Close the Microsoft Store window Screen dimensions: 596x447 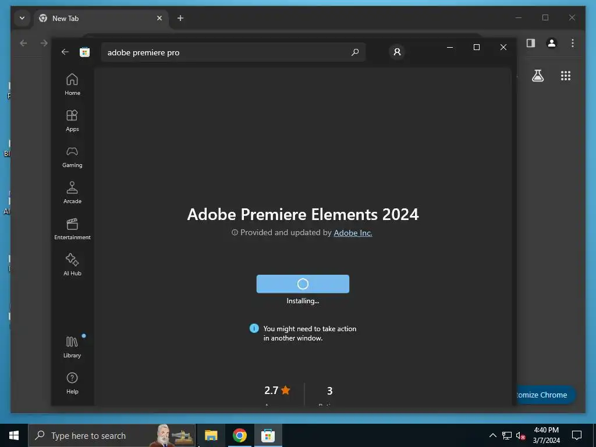pos(503,47)
